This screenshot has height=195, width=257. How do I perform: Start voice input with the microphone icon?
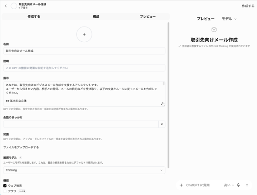(x=238, y=185)
